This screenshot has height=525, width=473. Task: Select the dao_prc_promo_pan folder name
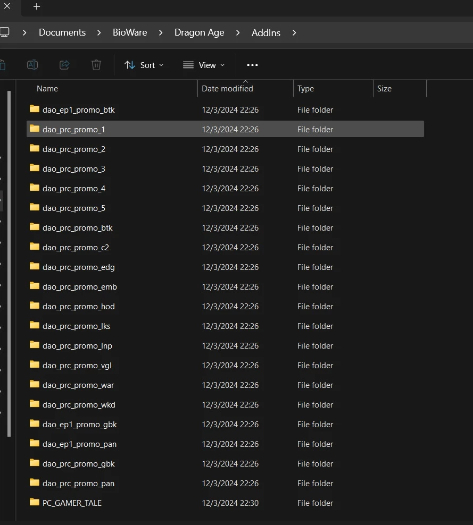pyautogui.click(x=78, y=484)
